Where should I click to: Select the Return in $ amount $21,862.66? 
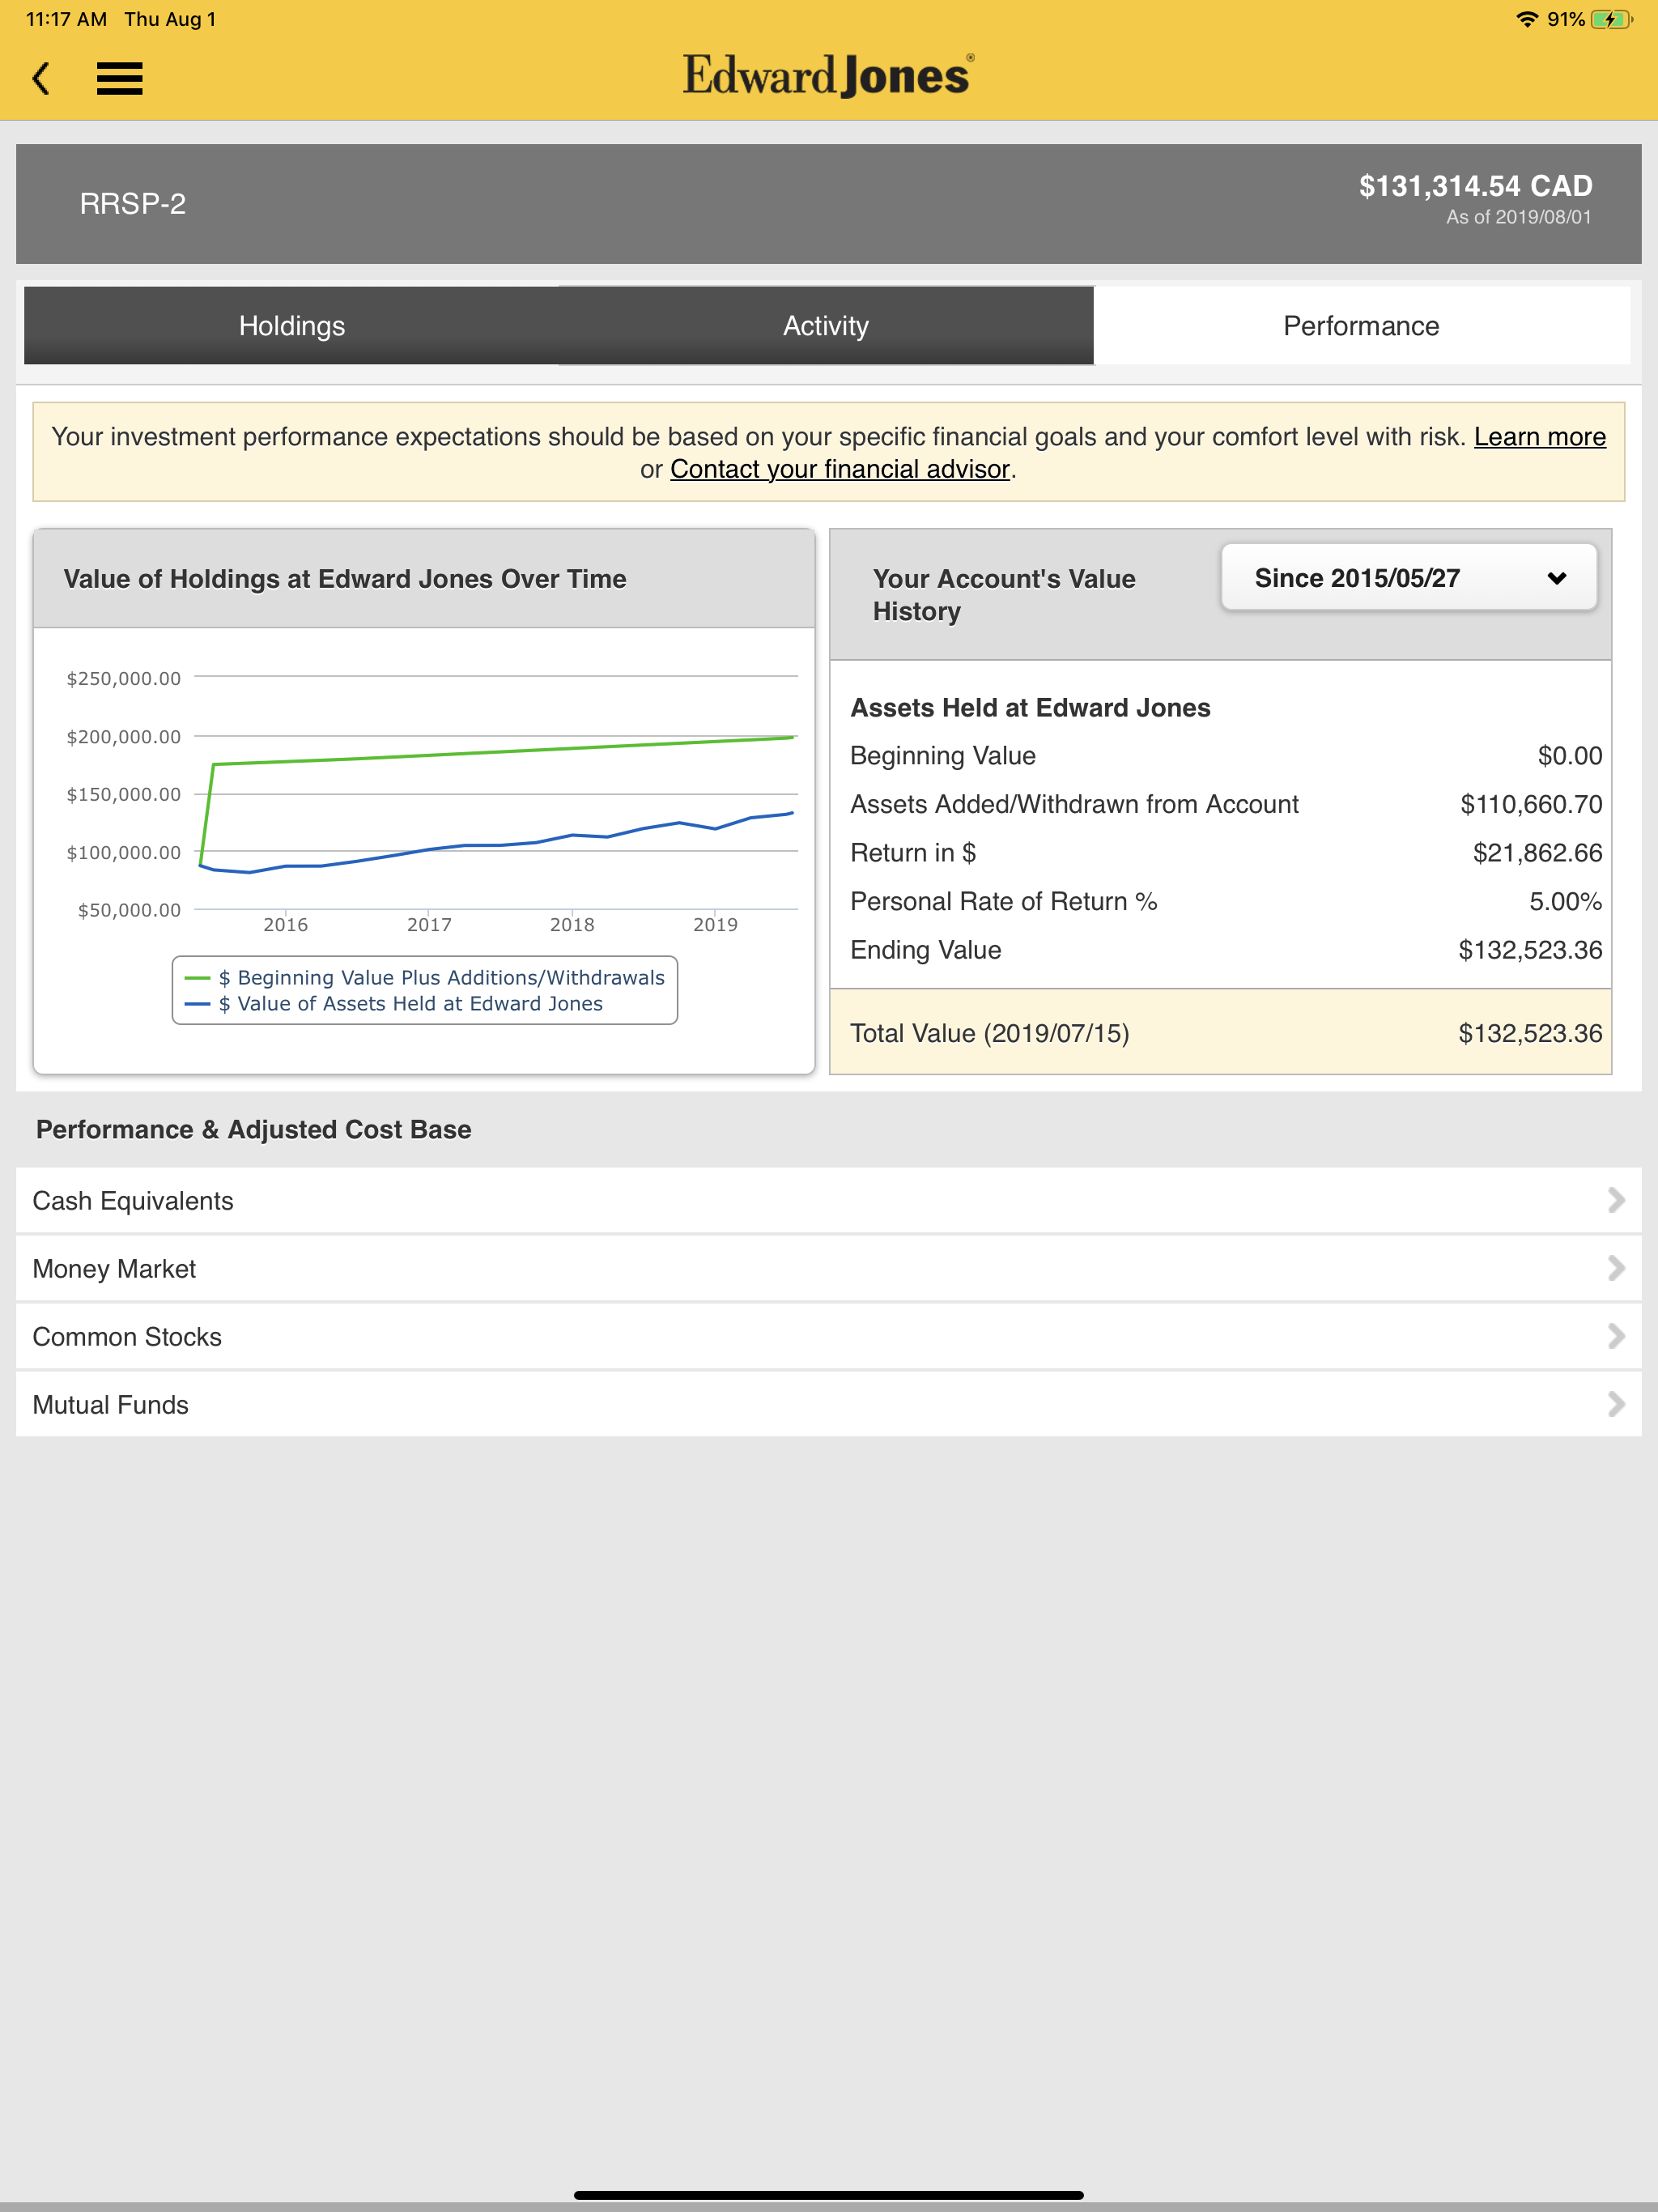[x=1537, y=853]
